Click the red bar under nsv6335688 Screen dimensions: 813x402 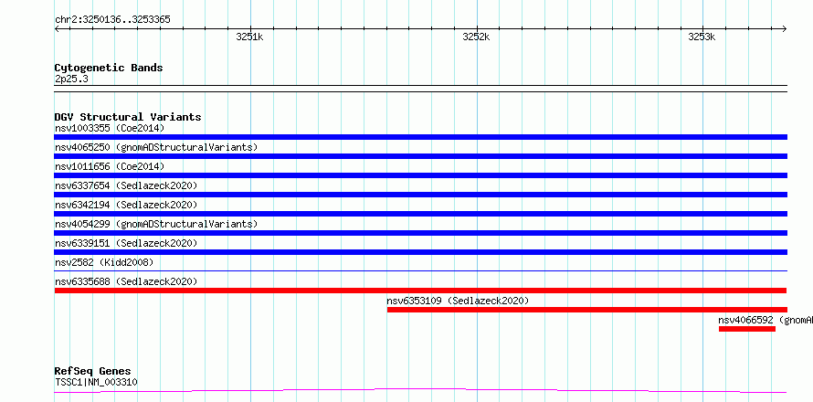(x=420, y=291)
